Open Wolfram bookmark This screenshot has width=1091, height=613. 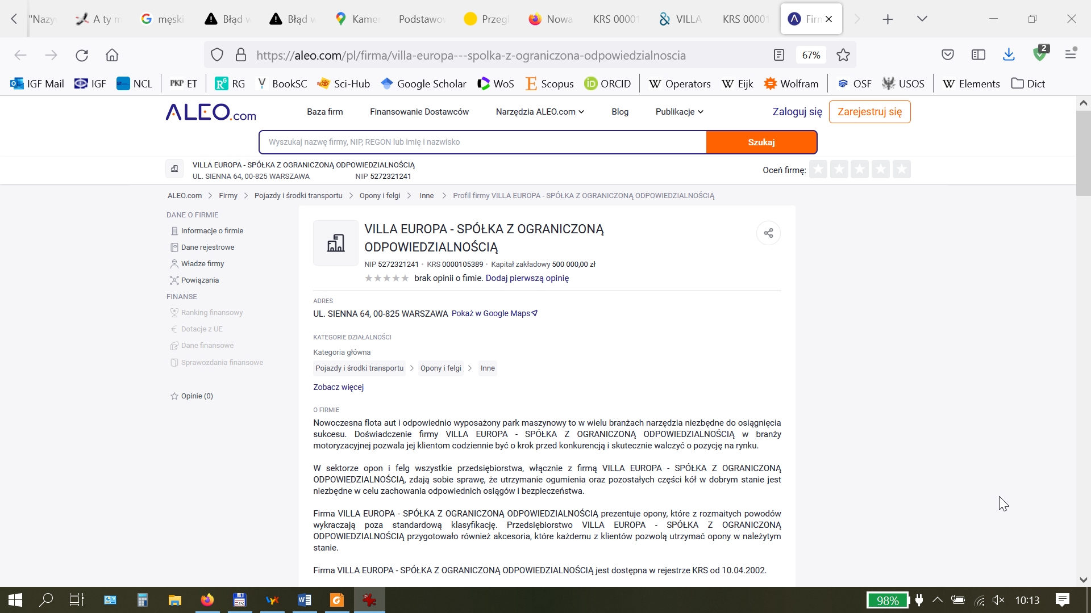click(792, 84)
